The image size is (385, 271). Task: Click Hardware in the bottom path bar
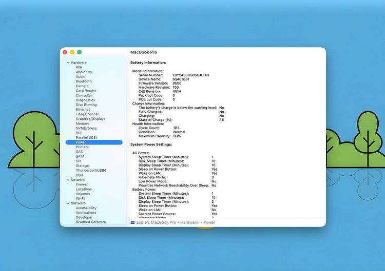(189, 222)
